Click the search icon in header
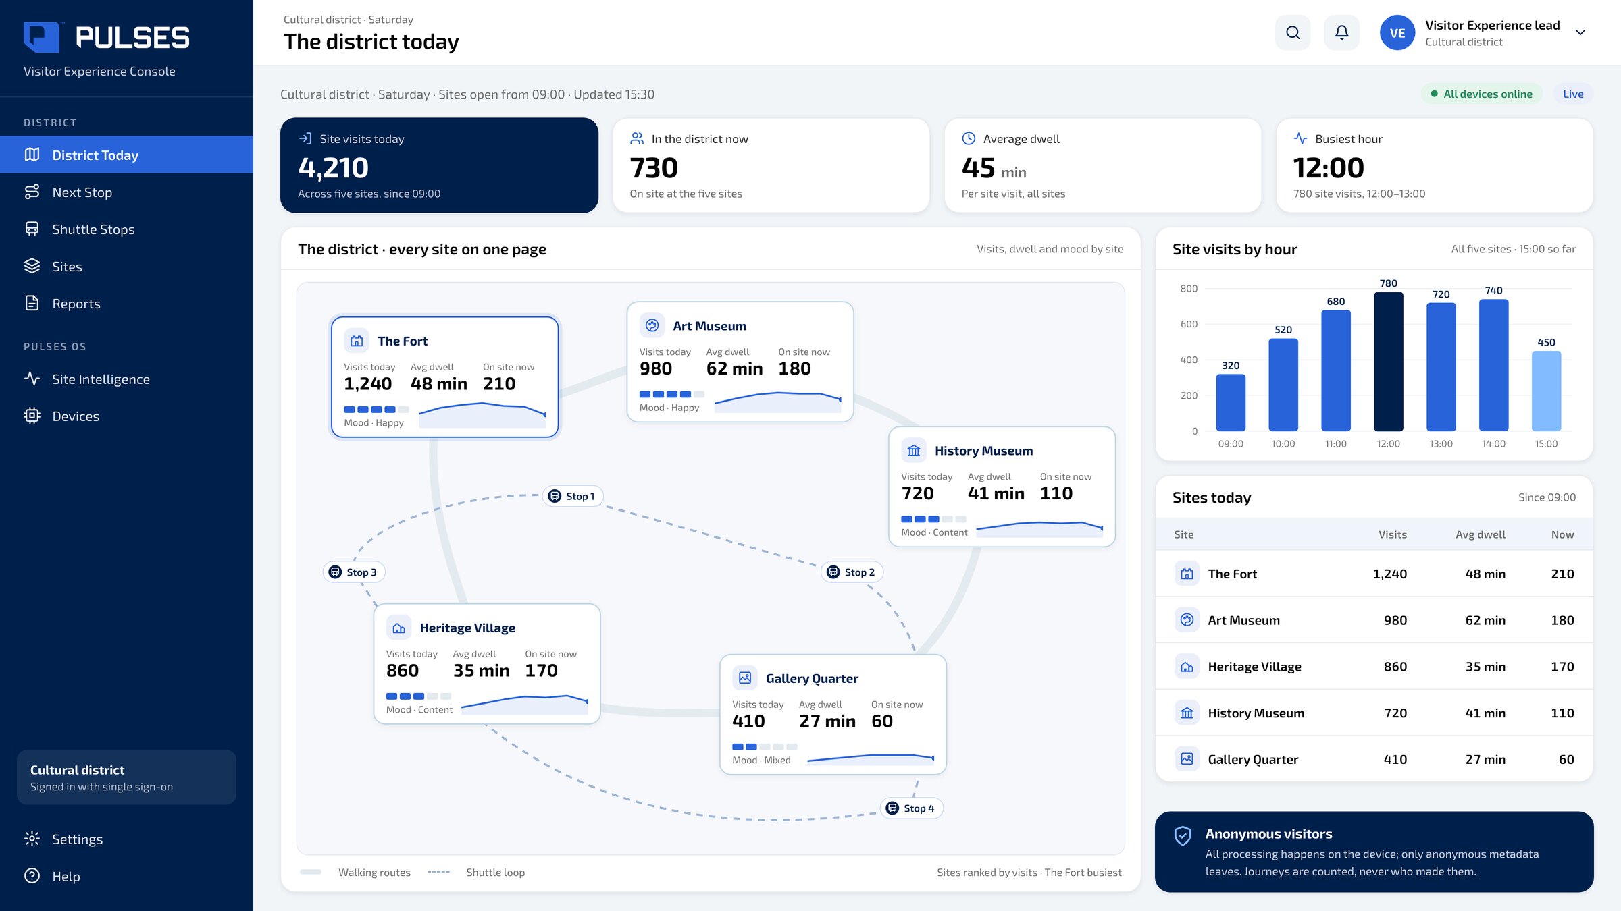Image resolution: width=1621 pixels, height=911 pixels. click(1293, 32)
